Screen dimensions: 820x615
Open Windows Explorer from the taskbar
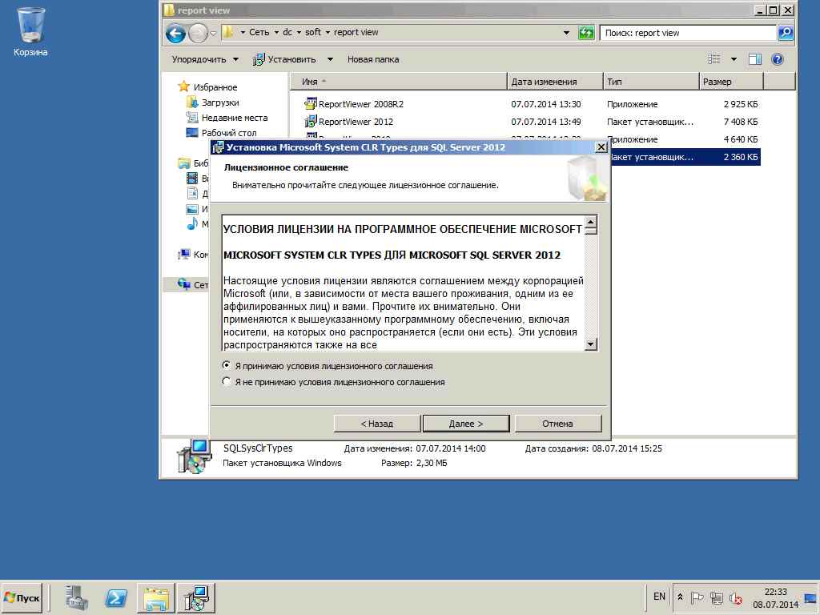click(156, 597)
